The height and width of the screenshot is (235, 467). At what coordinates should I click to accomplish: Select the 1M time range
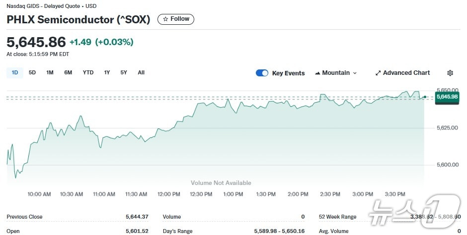tap(50, 72)
